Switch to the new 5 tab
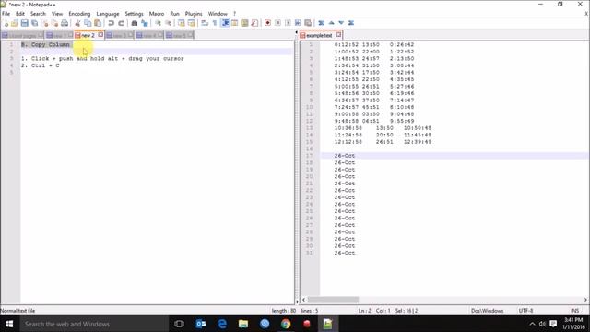The image size is (590, 332). tap(180, 35)
